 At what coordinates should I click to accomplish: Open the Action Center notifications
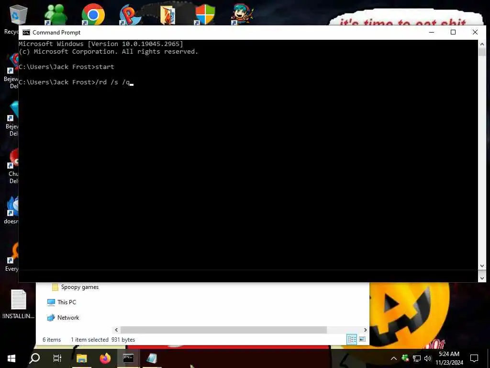click(474, 358)
